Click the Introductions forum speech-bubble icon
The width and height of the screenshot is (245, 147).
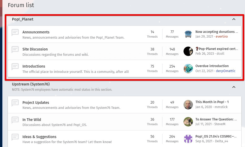[15, 67]
